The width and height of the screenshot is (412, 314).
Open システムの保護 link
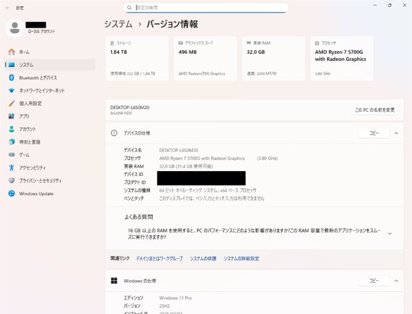(203, 258)
